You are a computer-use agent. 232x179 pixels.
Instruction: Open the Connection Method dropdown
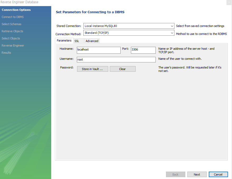(x=129, y=33)
